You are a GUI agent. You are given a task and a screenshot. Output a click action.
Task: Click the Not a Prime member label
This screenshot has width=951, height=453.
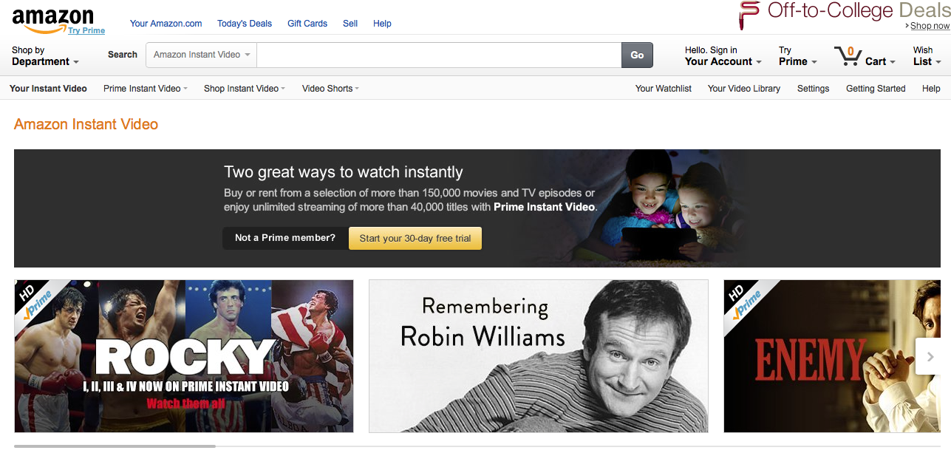(x=285, y=238)
